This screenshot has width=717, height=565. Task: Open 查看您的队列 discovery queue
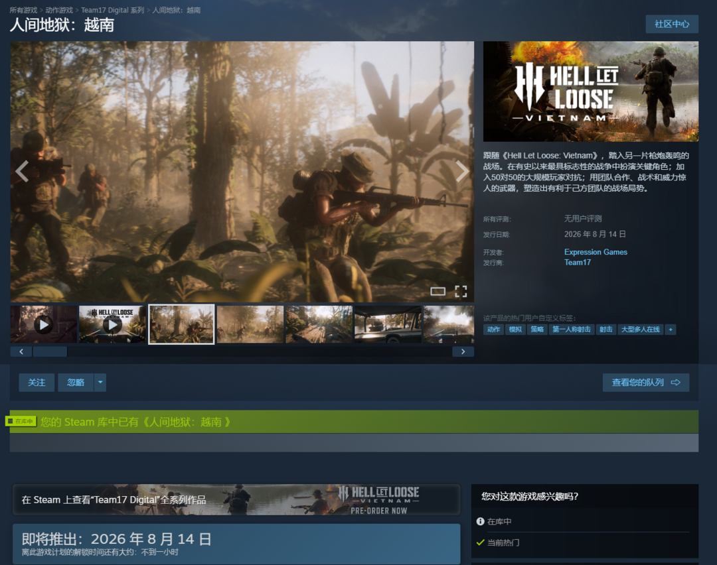click(x=646, y=383)
